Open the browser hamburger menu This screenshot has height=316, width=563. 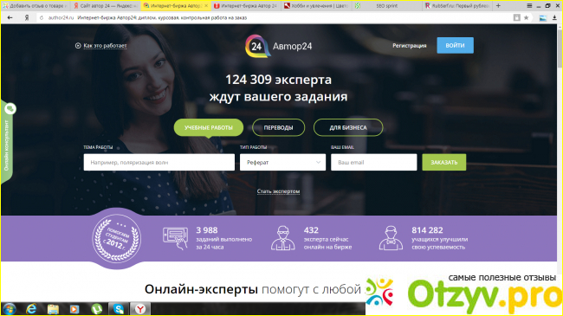click(x=529, y=6)
